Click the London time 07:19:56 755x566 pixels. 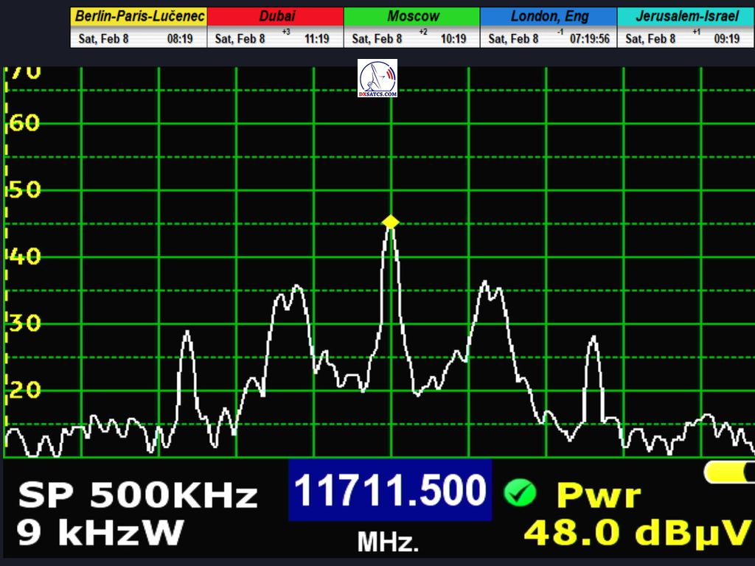pos(590,38)
